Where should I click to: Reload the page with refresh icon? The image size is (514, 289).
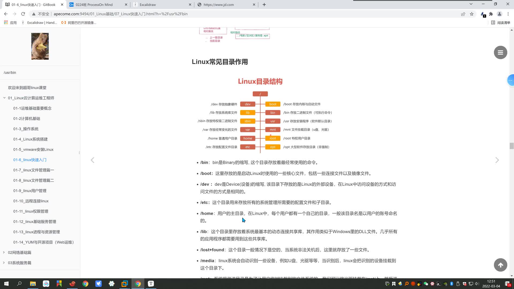coord(23,14)
